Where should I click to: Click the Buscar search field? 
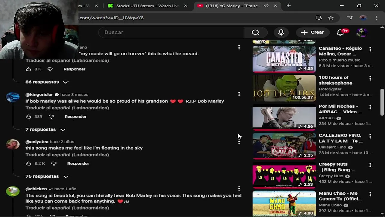171,32
